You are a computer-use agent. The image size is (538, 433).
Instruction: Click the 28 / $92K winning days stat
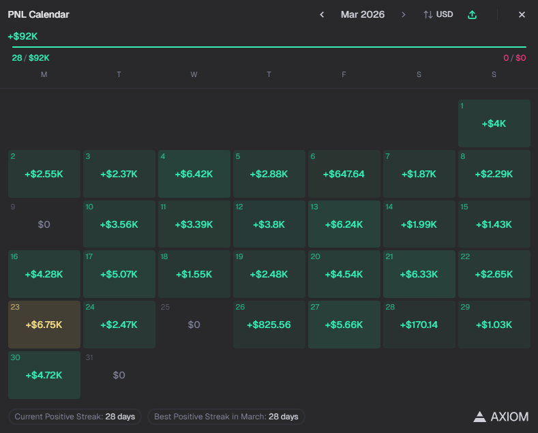(x=31, y=58)
